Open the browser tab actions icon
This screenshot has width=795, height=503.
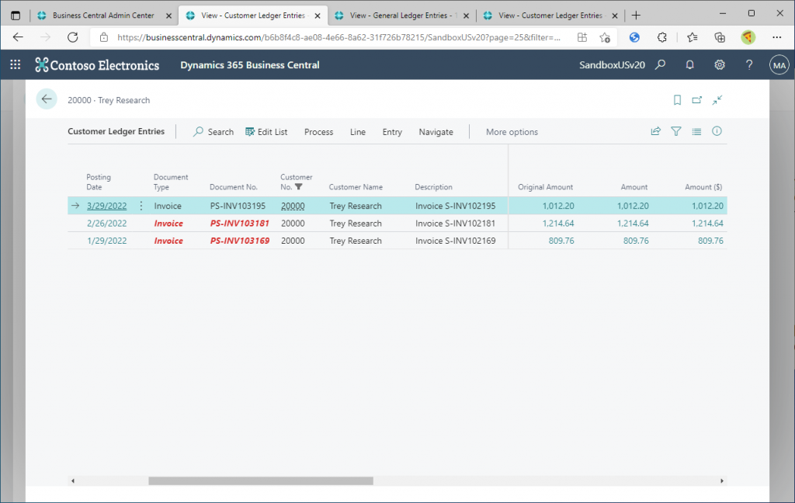(16, 16)
